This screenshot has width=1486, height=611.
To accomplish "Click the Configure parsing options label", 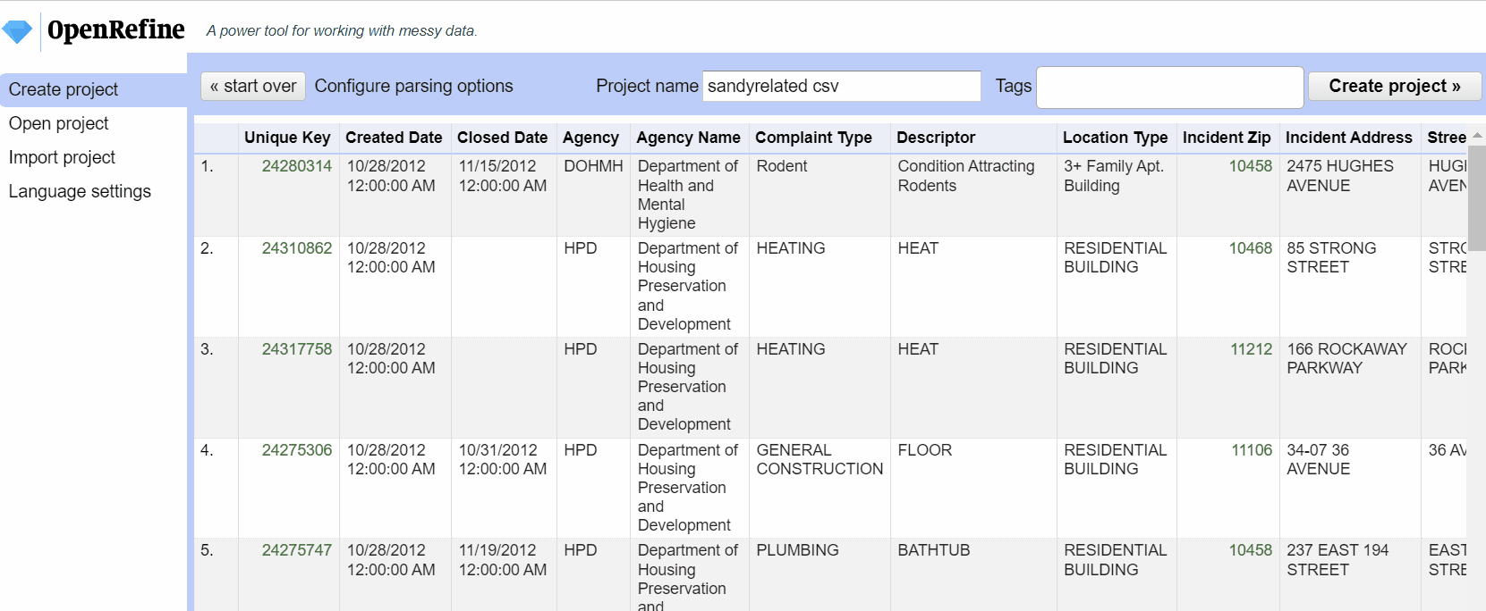I will point(414,86).
